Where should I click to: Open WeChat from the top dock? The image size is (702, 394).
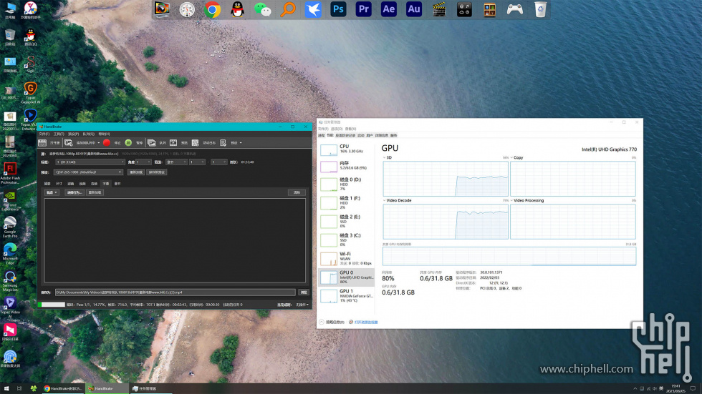(x=263, y=9)
